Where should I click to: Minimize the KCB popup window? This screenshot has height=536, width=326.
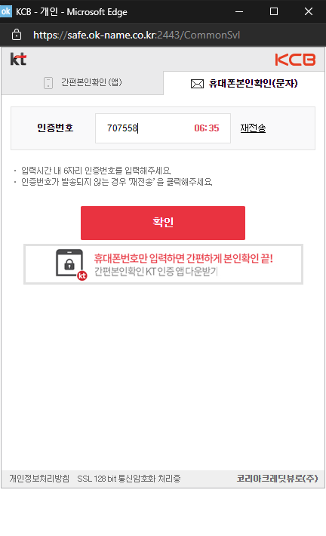tap(239, 11)
